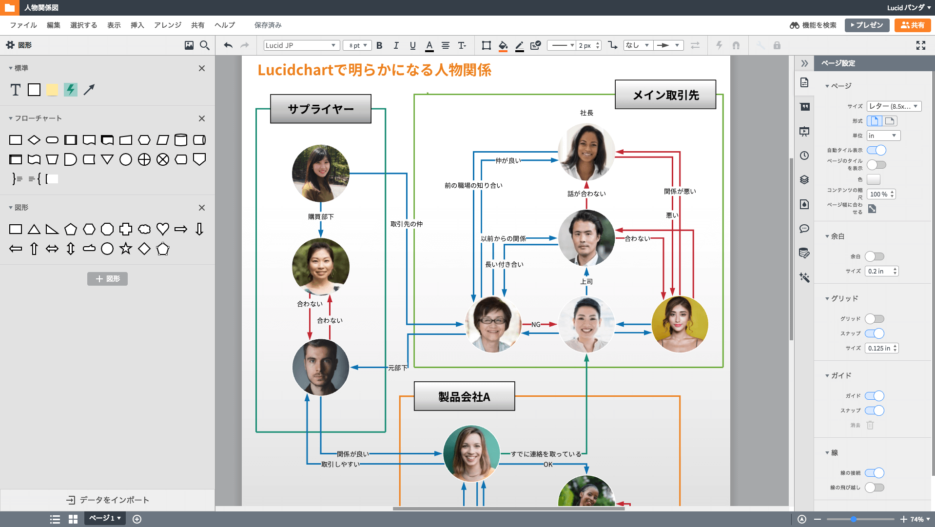Open the layers panel icon
This screenshot has width=935, height=527.
tap(804, 180)
